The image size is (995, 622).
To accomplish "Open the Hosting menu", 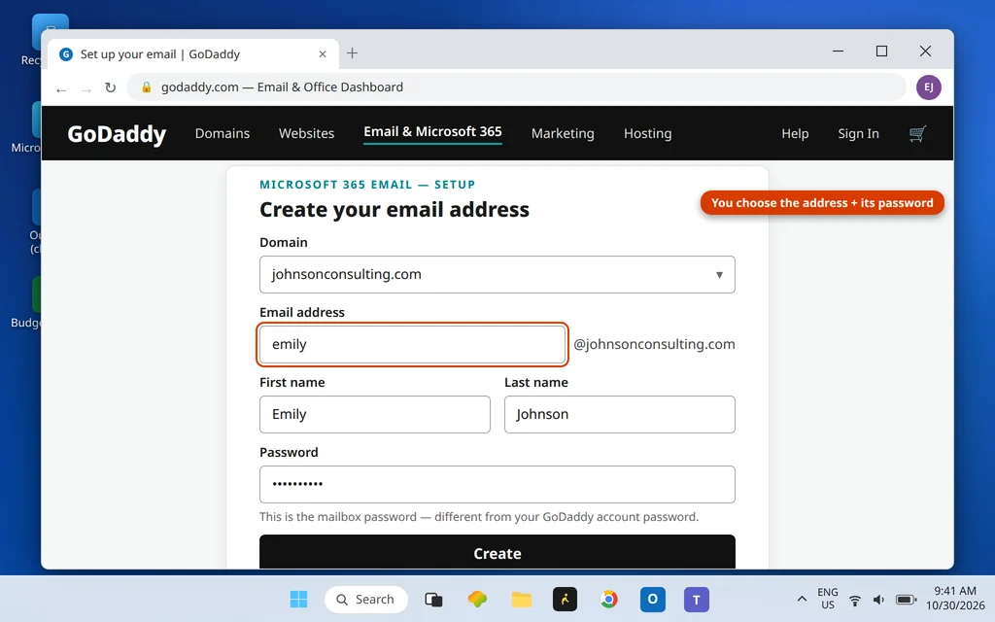I will click(647, 133).
